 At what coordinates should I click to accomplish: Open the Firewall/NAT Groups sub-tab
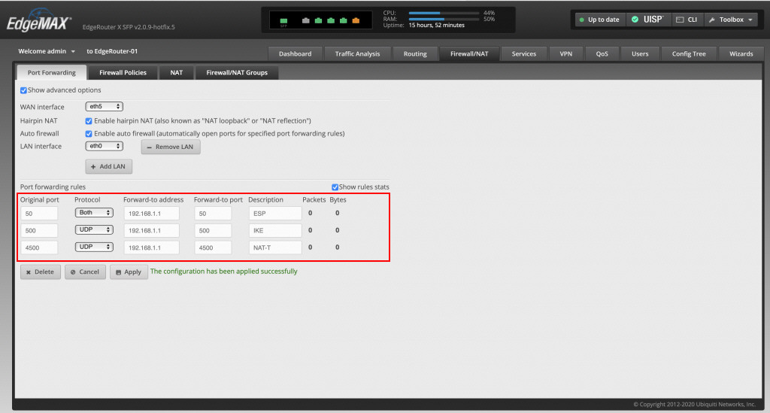[x=237, y=73]
